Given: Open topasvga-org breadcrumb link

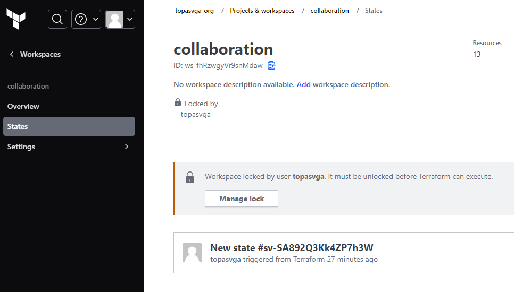Looking at the screenshot, I should [x=194, y=11].
